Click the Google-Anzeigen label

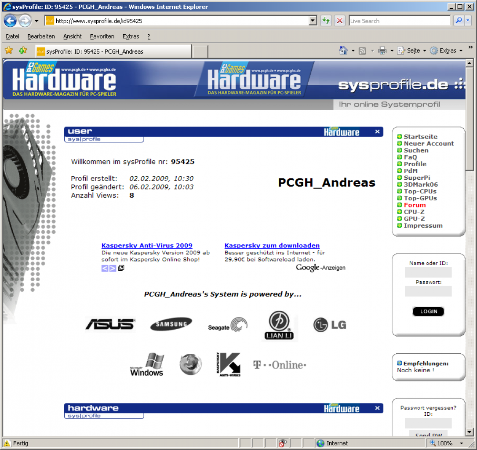320,268
